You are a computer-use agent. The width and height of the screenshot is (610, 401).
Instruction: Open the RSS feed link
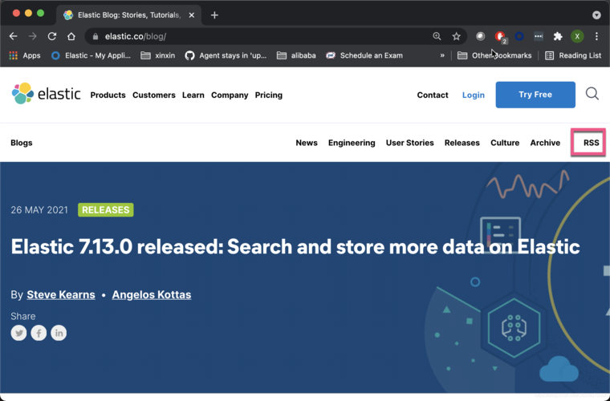[x=591, y=143]
